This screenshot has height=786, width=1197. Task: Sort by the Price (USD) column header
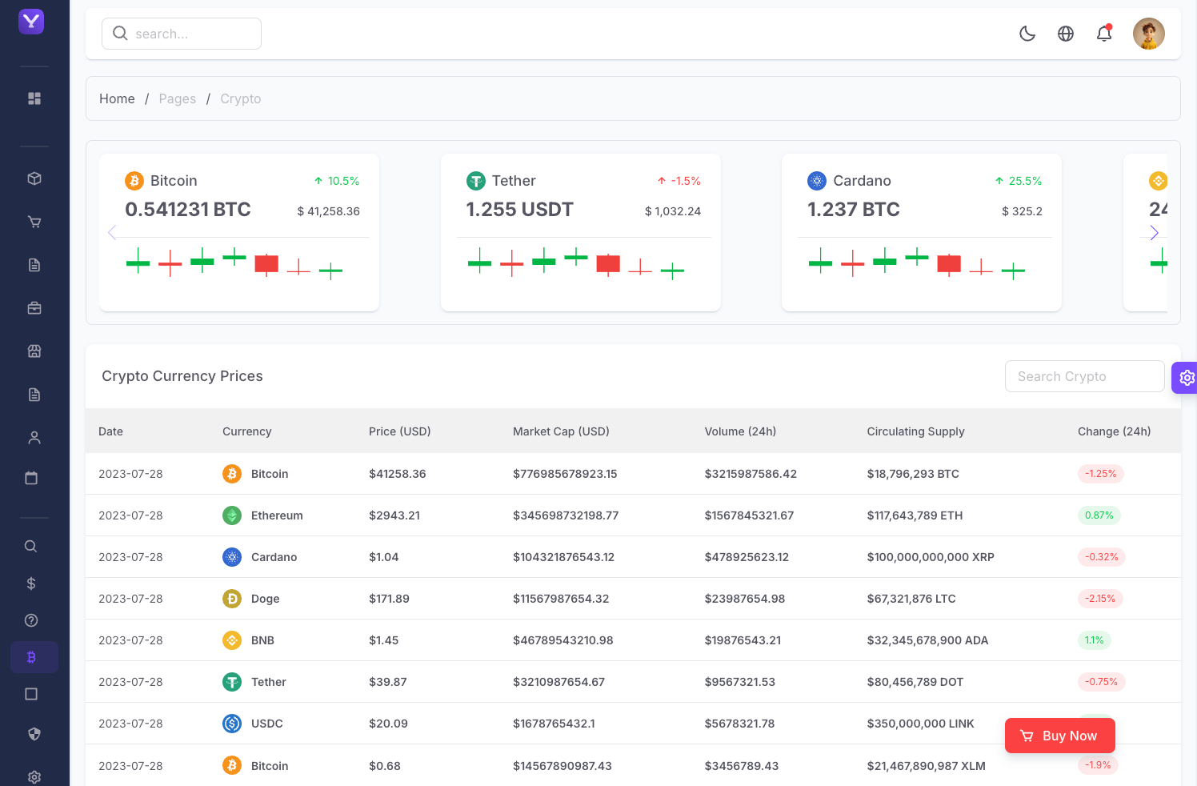click(x=399, y=431)
